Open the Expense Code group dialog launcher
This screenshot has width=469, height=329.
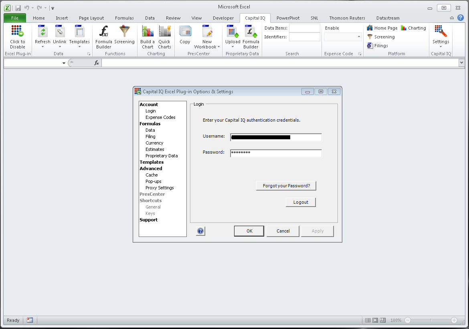point(360,54)
